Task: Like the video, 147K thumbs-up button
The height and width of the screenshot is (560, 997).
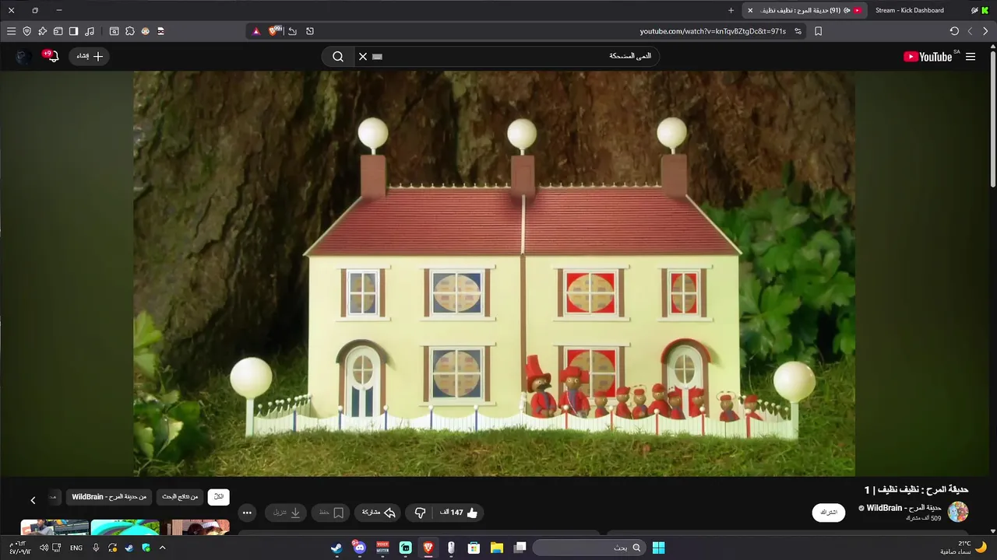Action: (459, 513)
